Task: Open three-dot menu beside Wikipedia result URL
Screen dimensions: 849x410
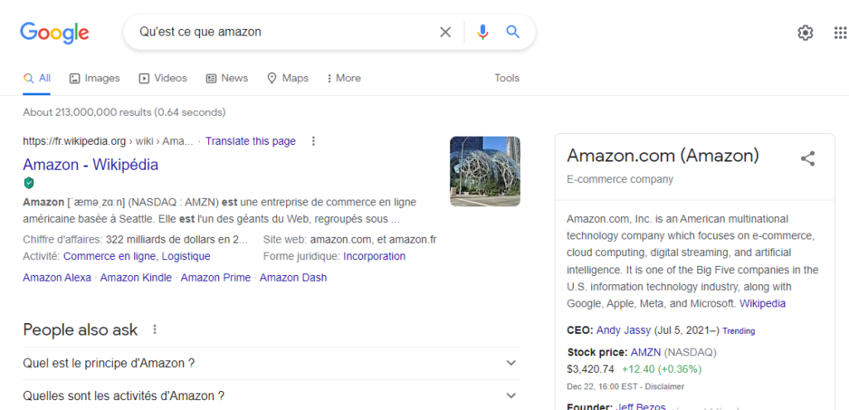Action: (x=313, y=141)
